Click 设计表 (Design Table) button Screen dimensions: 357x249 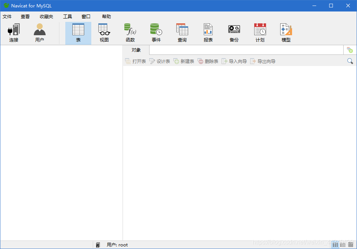(160, 61)
